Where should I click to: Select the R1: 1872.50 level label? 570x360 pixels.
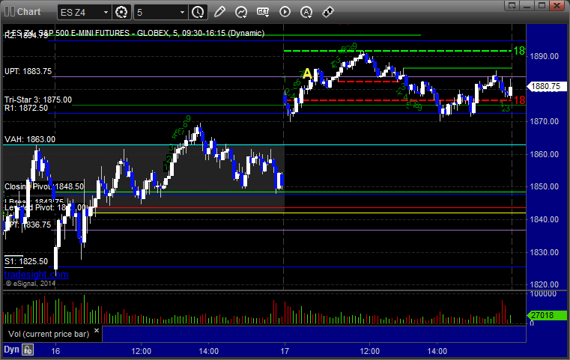coord(26,108)
